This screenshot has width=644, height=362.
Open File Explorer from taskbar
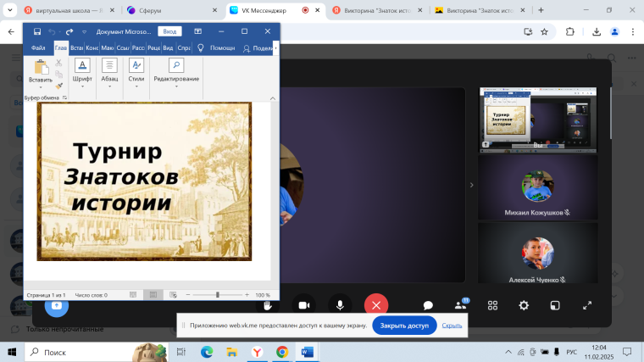[x=231, y=352]
